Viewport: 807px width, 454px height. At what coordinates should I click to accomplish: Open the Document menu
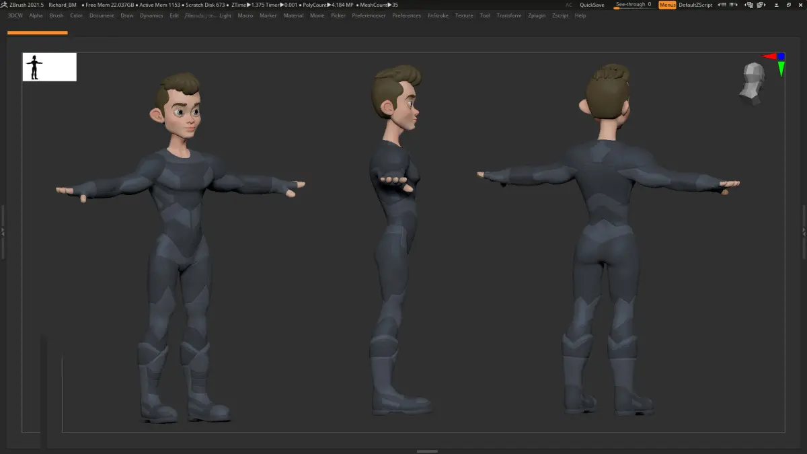pos(102,15)
